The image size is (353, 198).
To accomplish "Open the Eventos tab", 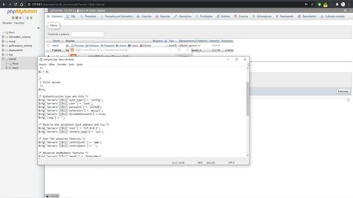I will tap(241, 16).
